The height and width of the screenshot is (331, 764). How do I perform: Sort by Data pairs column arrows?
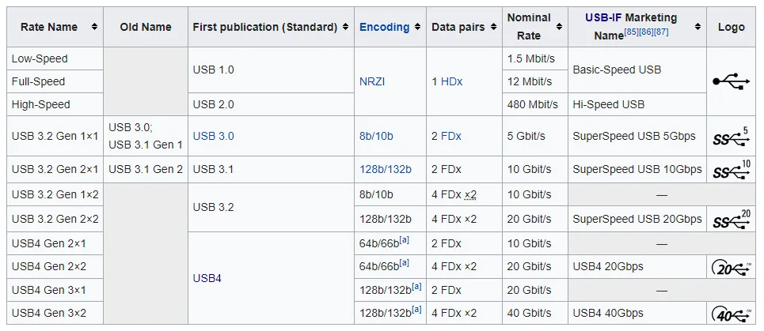pyautogui.click(x=496, y=27)
